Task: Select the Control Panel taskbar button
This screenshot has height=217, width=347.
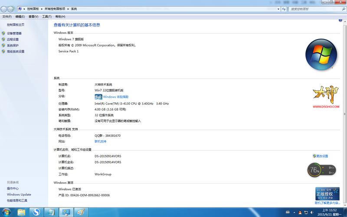Action: pyautogui.click(x=66, y=213)
